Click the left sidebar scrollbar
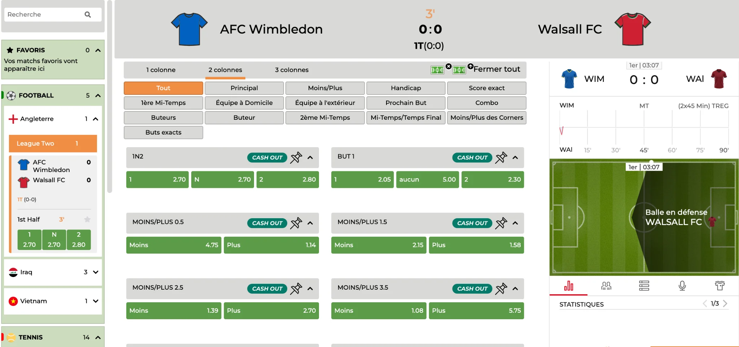Viewport: 739px width, 347px height. click(x=110, y=97)
